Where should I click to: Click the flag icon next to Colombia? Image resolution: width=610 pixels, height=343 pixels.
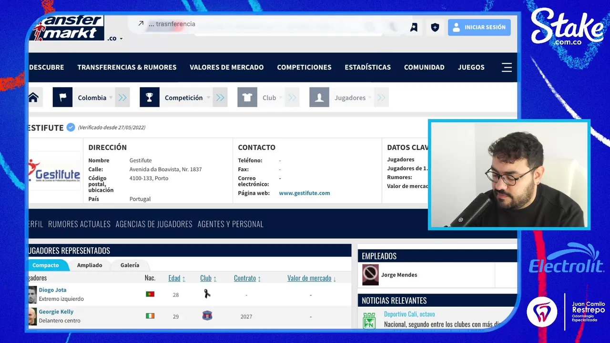[x=62, y=97]
